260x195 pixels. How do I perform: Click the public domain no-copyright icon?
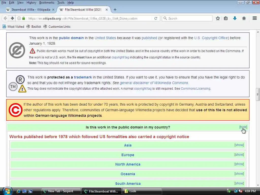click(x=17, y=50)
